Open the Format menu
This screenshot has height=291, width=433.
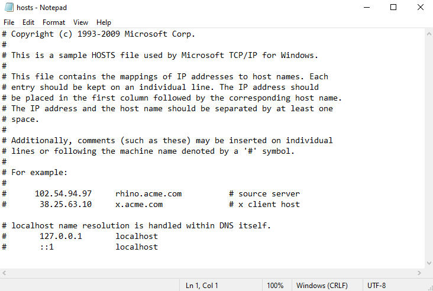coord(54,22)
